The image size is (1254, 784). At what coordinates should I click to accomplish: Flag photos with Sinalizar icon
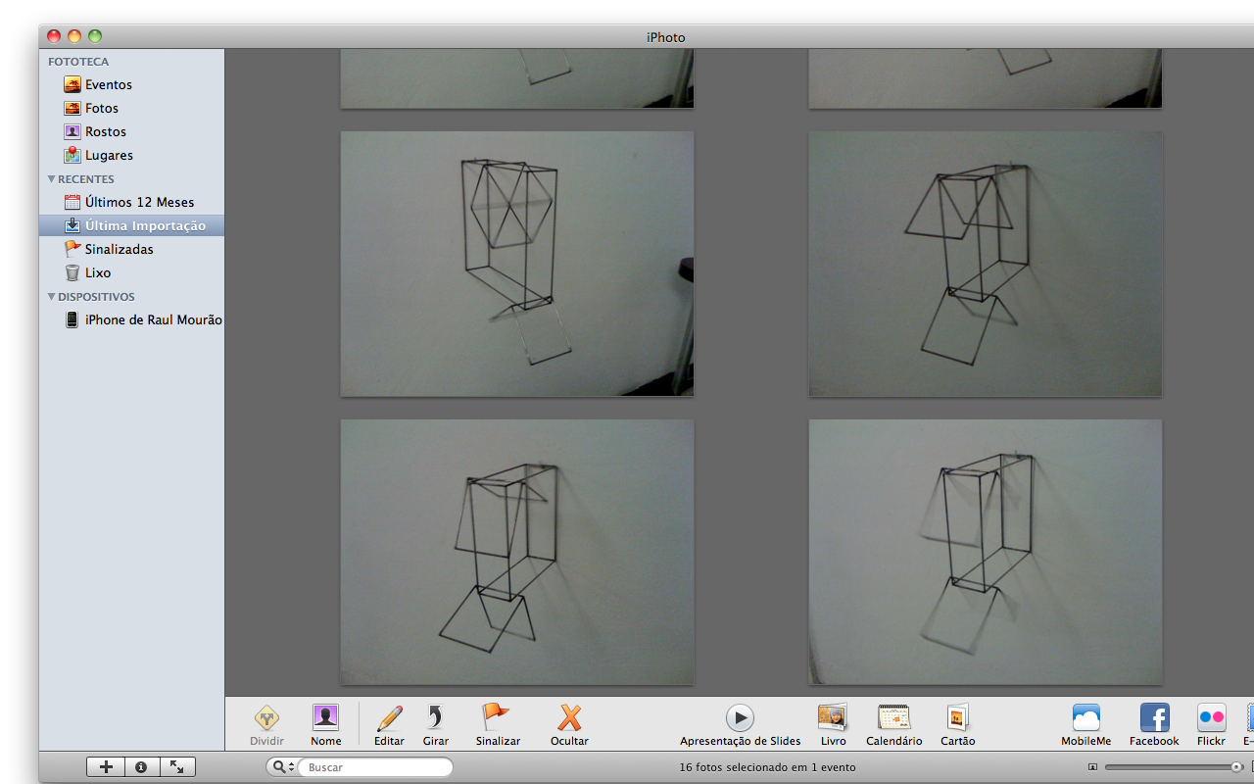[x=497, y=718]
